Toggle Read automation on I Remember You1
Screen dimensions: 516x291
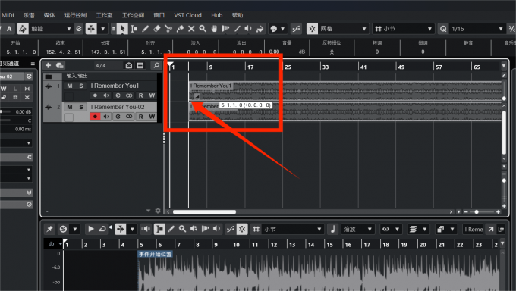141,95
